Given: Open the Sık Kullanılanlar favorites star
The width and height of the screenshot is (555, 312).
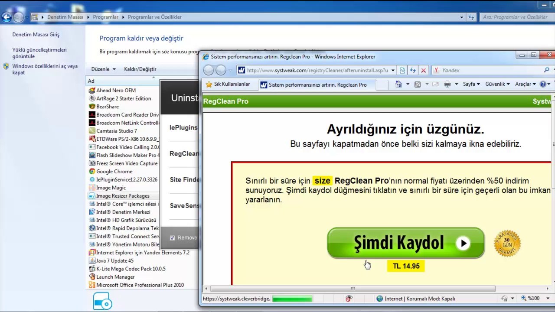Looking at the screenshot, I should tap(209, 84).
